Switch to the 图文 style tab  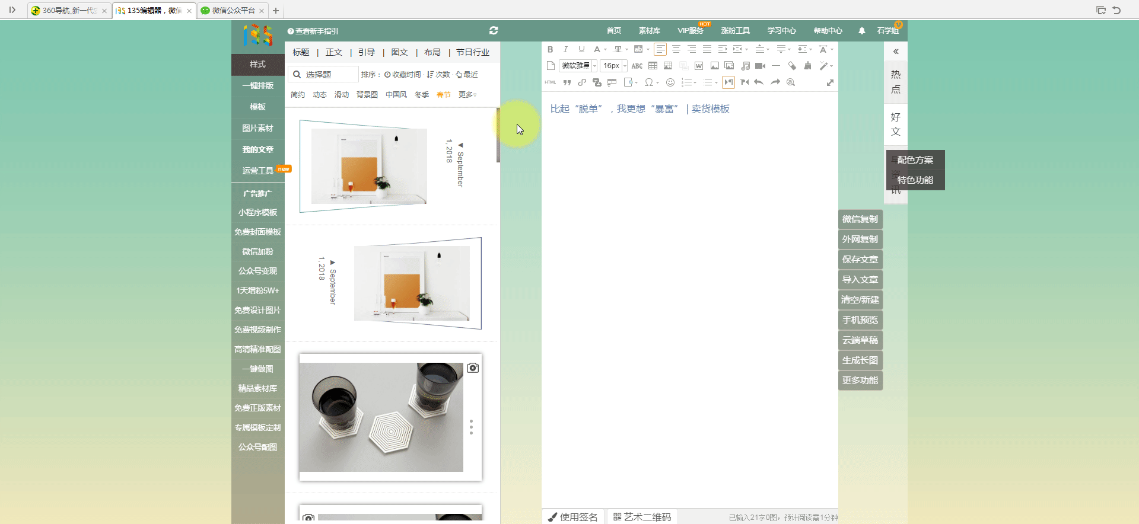(x=399, y=52)
